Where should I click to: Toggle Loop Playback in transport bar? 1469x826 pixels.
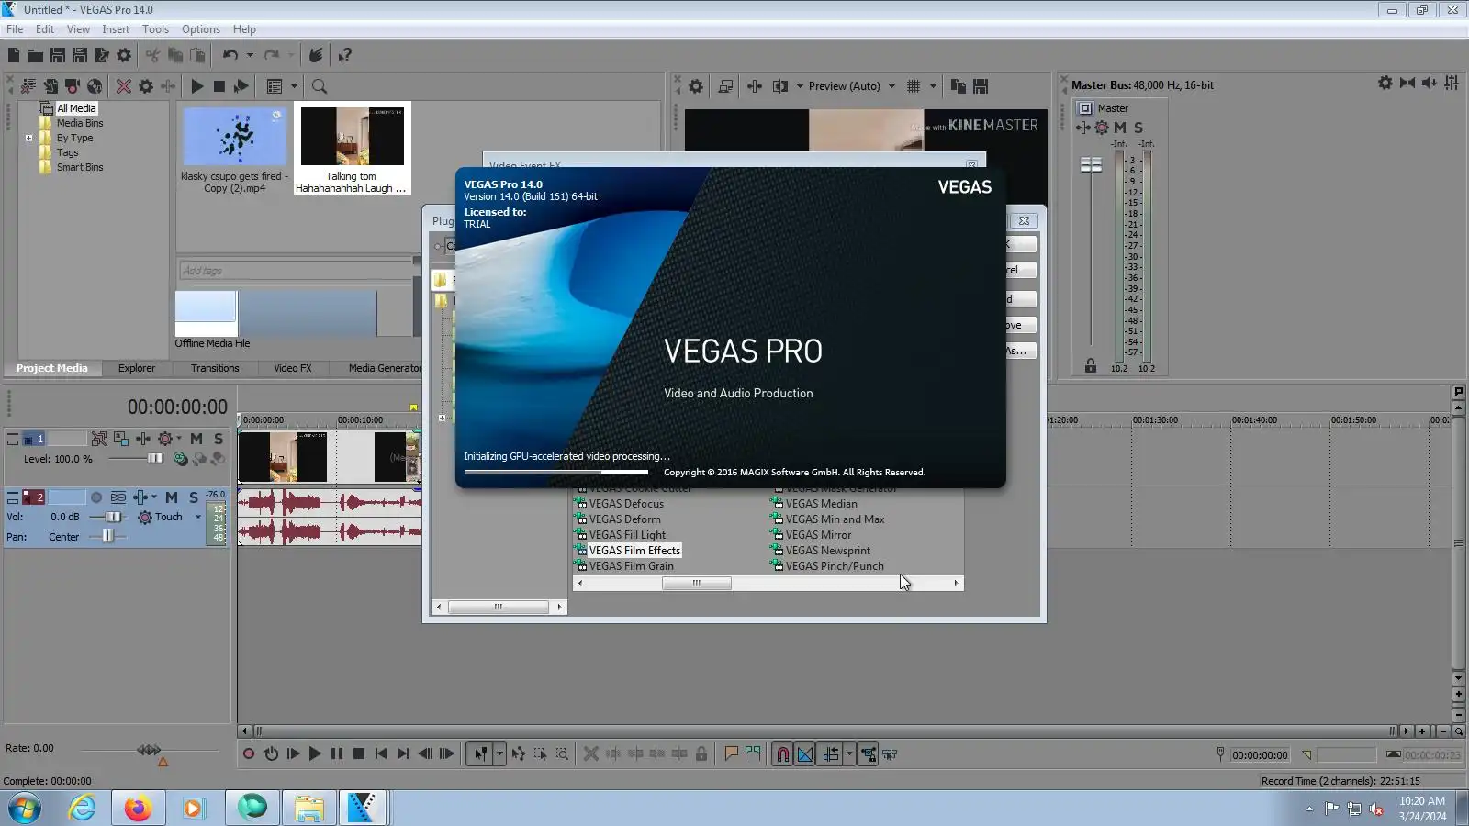pos(271,754)
